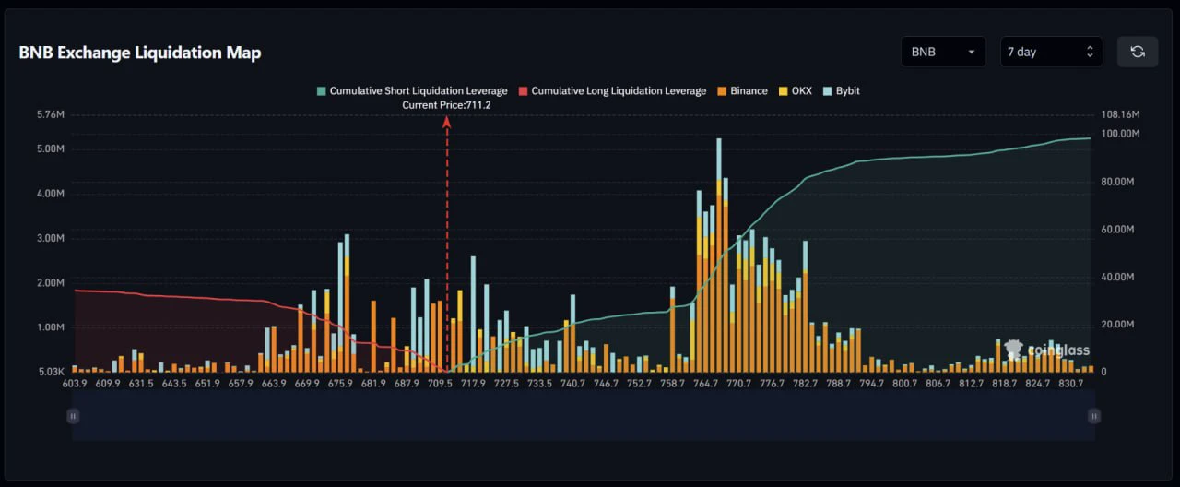Click the red Cumulative Long legend swatch

click(x=523, y=91)
